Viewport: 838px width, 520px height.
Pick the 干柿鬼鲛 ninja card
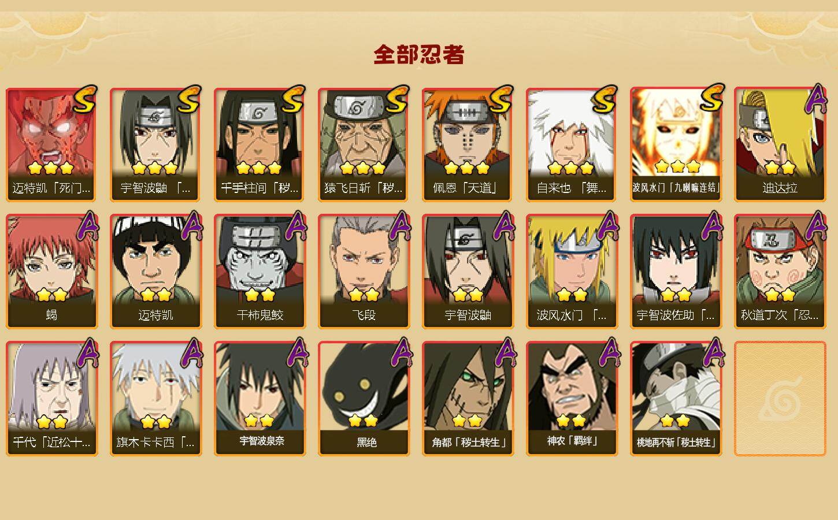point(259,272)
